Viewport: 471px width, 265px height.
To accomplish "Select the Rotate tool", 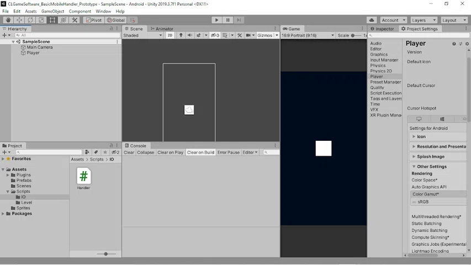I will coord(30,20).
